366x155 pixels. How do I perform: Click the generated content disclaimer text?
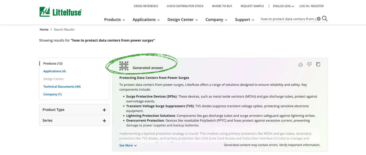click(x=272, y=145)
